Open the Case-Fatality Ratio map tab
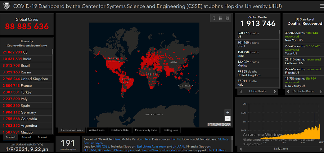This screenshot has width=324, height=153. coord(145,130)
